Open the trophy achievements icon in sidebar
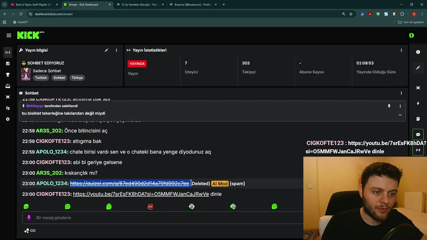Screen dimensions: 427x240 point(8,75)
